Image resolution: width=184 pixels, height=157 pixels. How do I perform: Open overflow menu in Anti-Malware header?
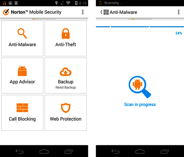pyautogui.click(x=179, y=12)
